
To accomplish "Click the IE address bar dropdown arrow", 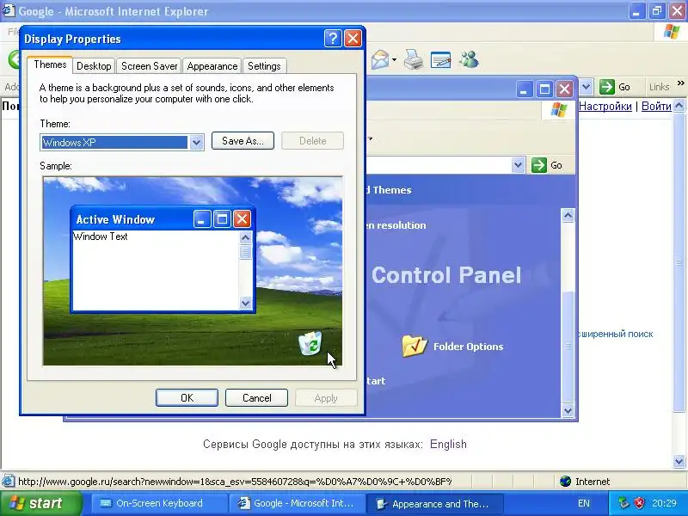I will click(x=586, y=87).
